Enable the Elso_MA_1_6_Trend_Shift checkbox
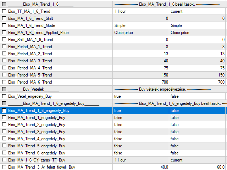Screen dimensions: 227x170 [x=4, y=18]
